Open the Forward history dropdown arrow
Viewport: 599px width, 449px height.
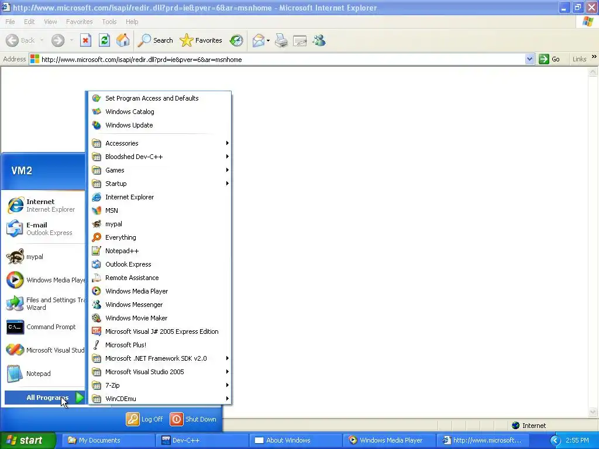coord(71,40)
